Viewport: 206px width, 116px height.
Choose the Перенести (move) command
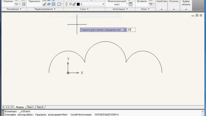pos(34,1)
